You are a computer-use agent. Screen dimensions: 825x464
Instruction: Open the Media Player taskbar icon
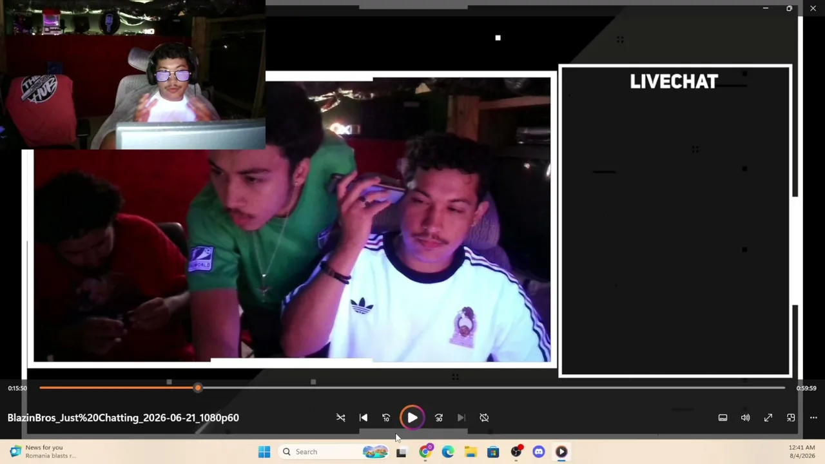(561, 452)
